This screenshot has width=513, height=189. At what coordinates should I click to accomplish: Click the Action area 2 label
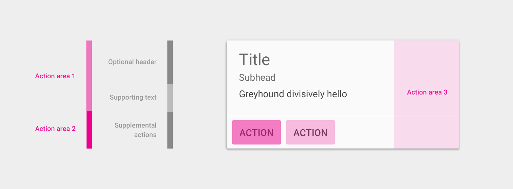[x=55, y=129]
